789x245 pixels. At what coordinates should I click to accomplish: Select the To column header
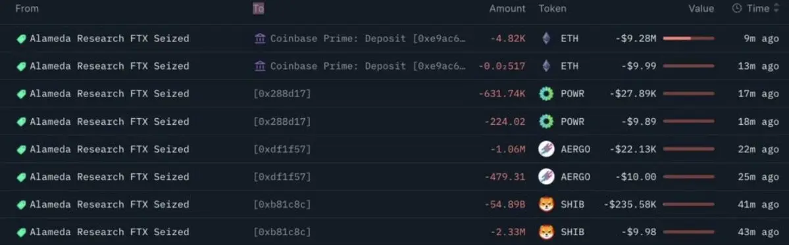(258, 9)
